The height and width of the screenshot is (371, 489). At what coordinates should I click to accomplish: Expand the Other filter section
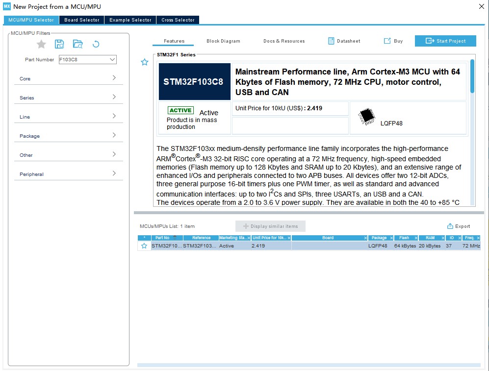click(x=69, y=155)
